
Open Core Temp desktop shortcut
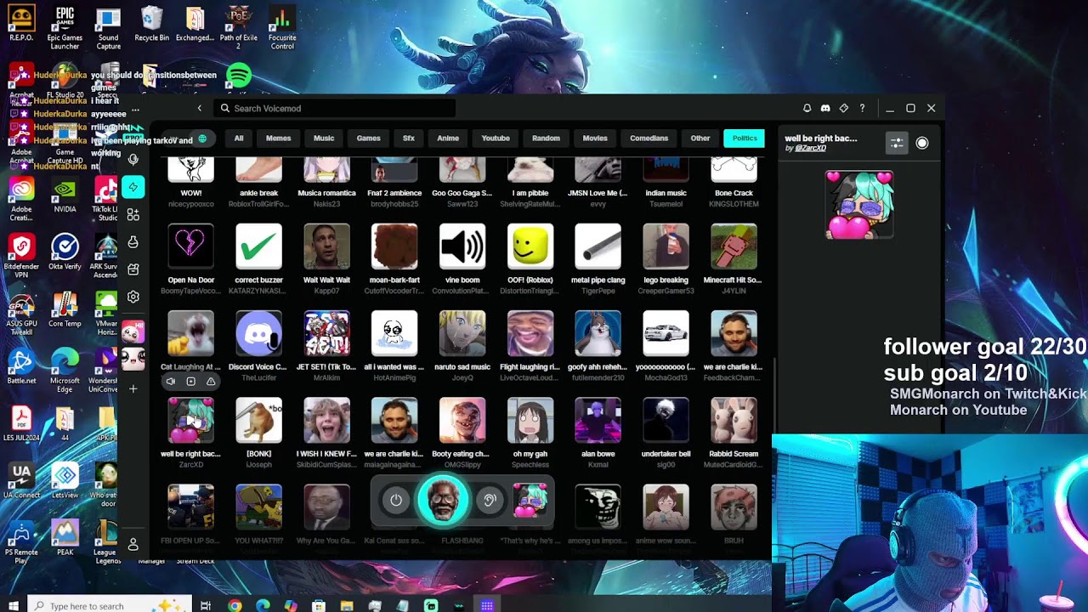pyautogui.click(x=65, y=310)
